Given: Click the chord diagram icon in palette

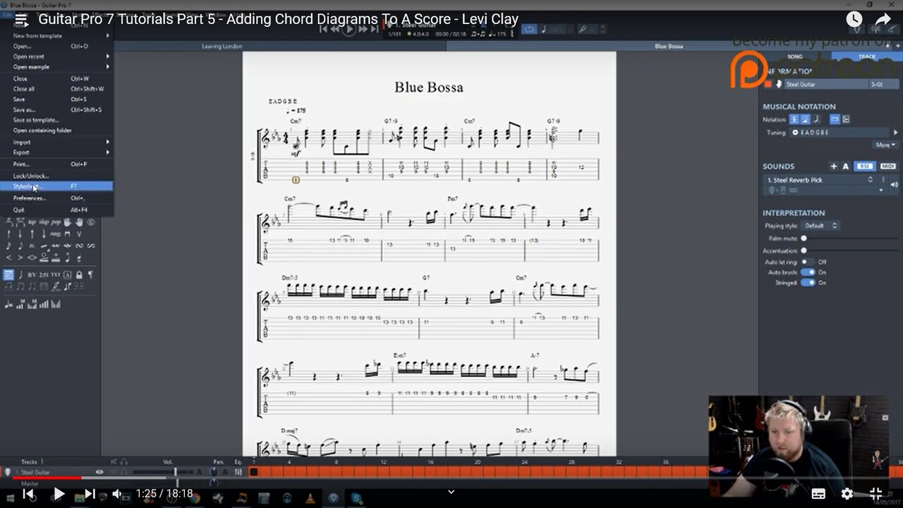Looking at the screenshot, I should pyautogui.click(x=8, y=274).
